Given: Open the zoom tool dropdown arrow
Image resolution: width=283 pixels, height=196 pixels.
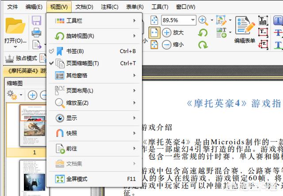Looking at the screenshot, I should click(212, 20).
